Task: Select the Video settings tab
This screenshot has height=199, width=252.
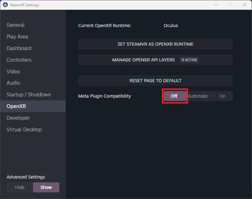Action: (x=13, y=71)
